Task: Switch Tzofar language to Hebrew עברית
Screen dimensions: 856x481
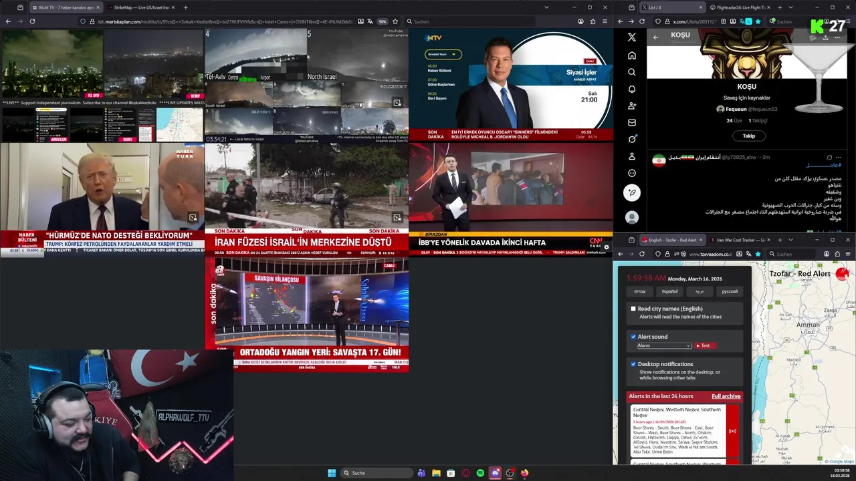Action: tap(640, 291)
